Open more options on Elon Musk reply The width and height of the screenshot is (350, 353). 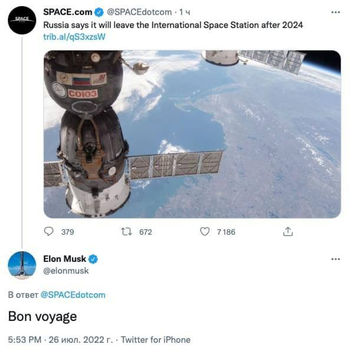pyautogui.click(x=336, y=259)
